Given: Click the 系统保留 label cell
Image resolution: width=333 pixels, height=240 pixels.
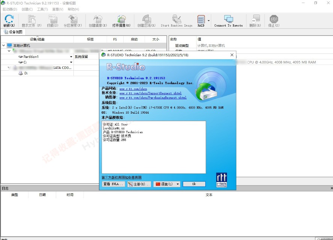Looking at the screenshot, I should 81,56.
